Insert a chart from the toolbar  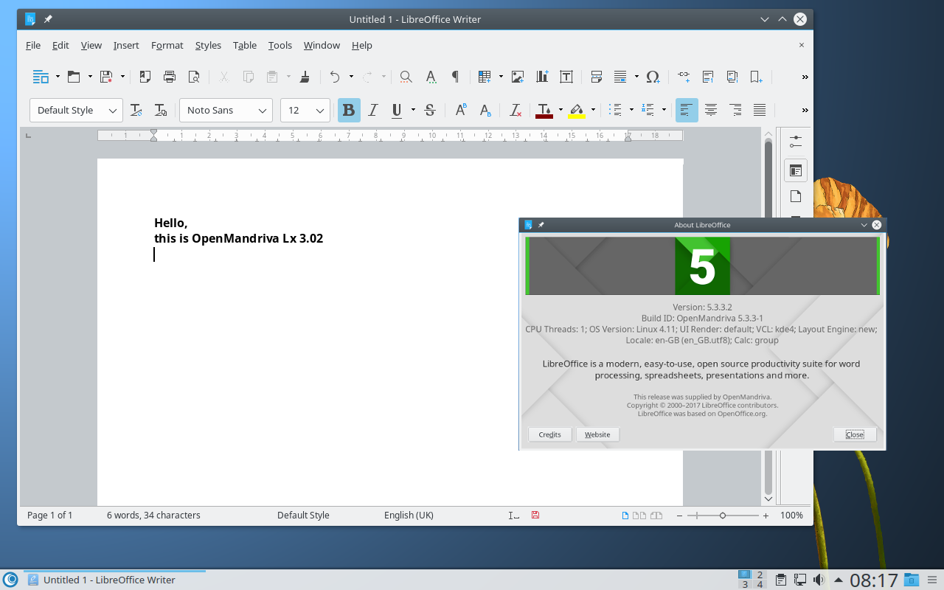542,76
